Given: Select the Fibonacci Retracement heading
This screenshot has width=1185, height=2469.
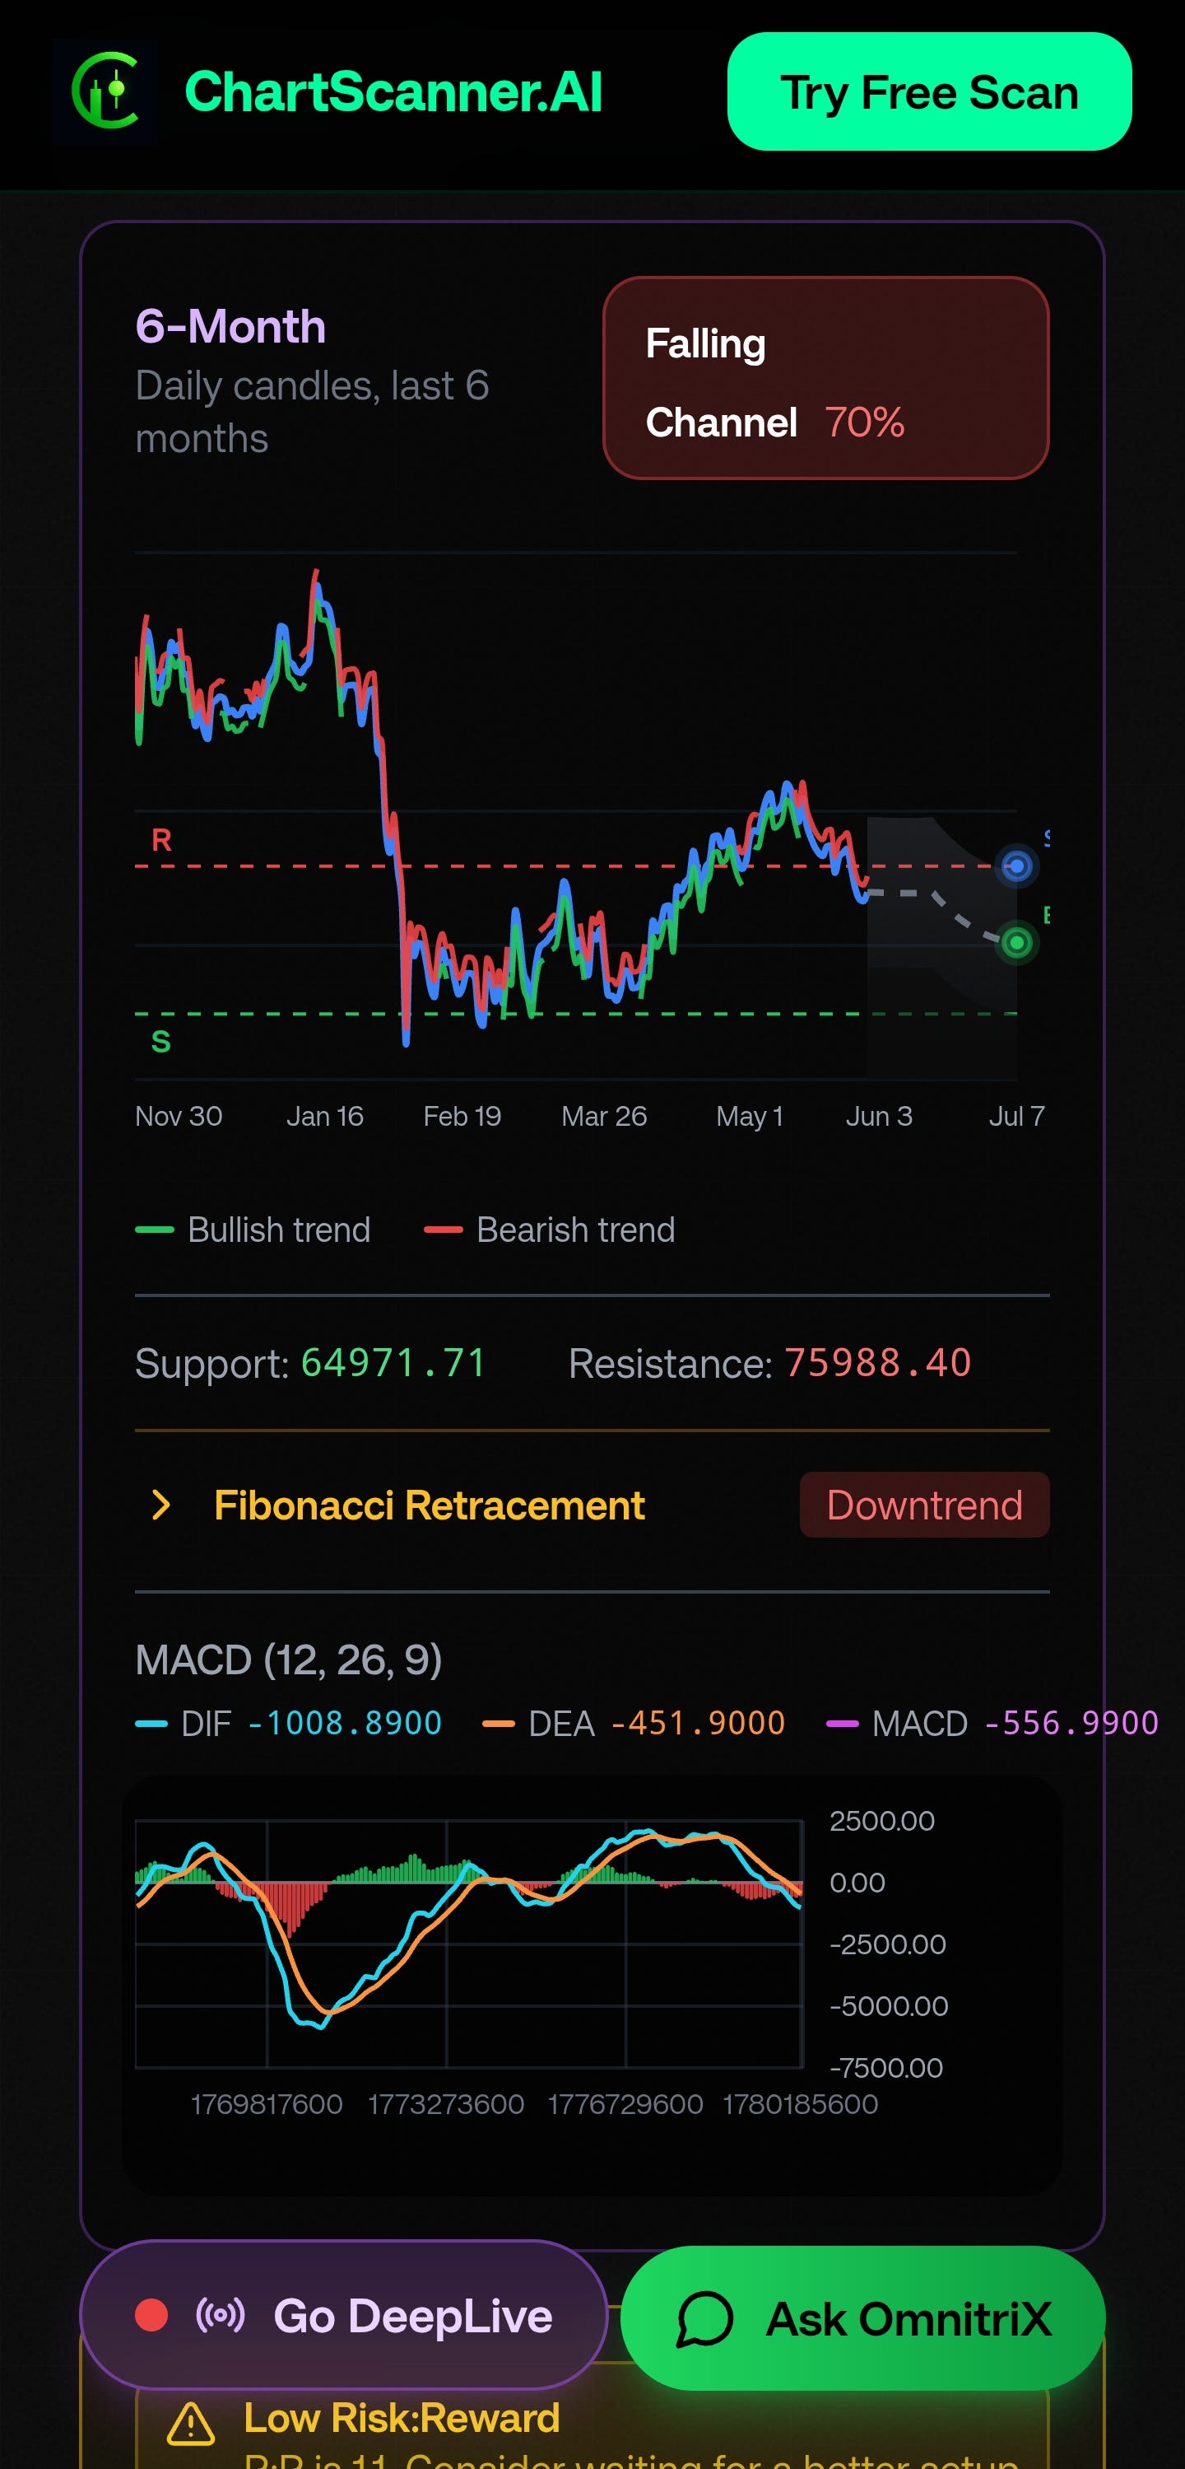Looking at the screenshot, I should 430,1505.
